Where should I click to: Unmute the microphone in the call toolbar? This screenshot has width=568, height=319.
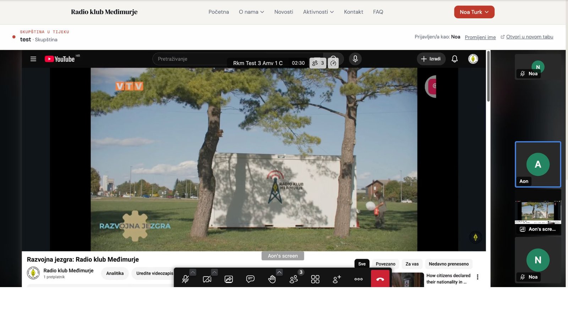(185, 279)
